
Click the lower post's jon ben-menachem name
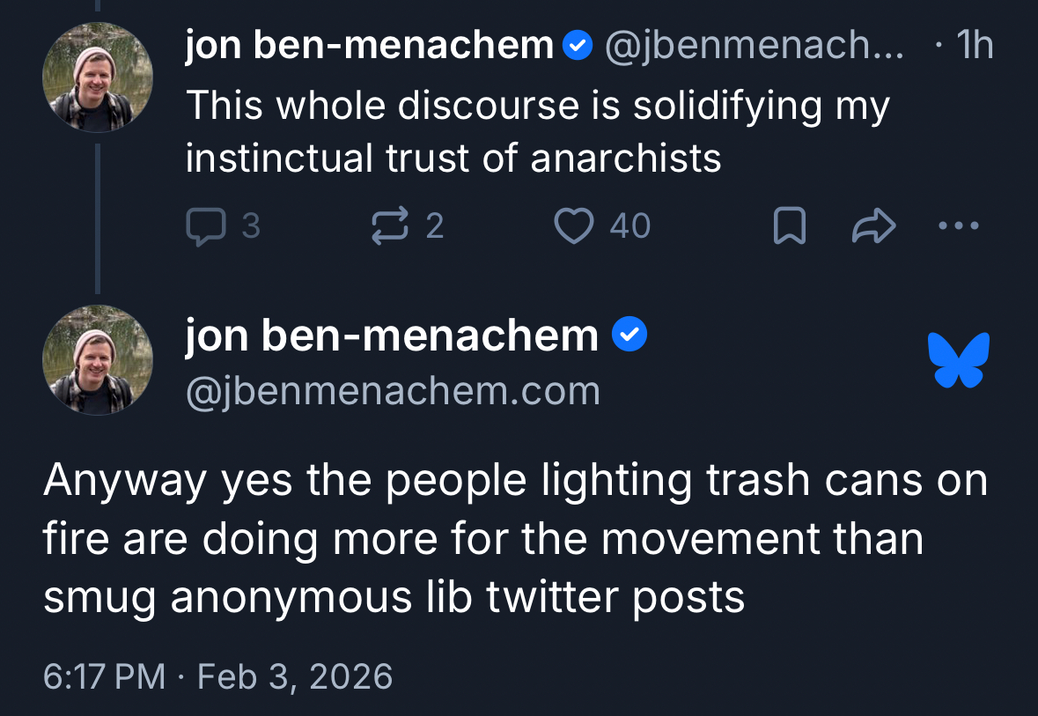[392, 336]
